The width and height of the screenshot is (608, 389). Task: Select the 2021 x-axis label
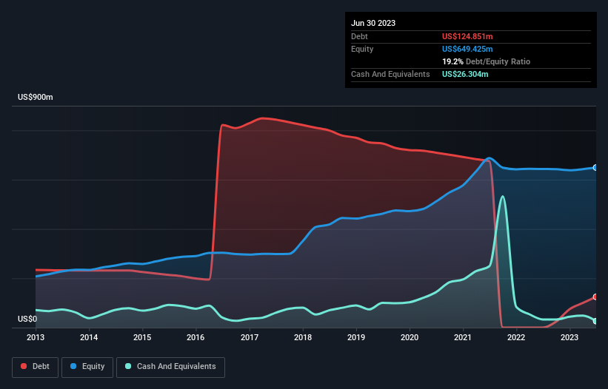click(463, 337)
